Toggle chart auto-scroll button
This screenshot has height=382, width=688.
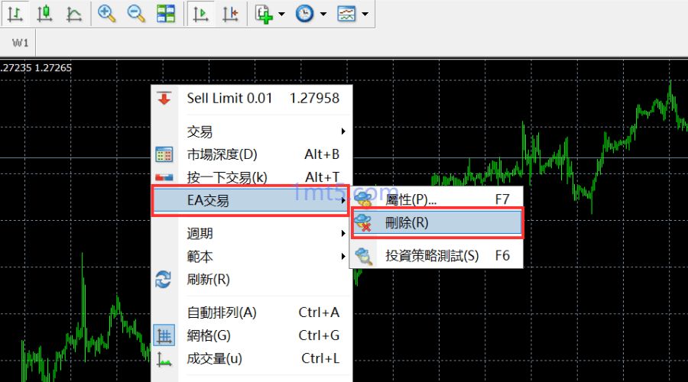(x=200, y=14)
